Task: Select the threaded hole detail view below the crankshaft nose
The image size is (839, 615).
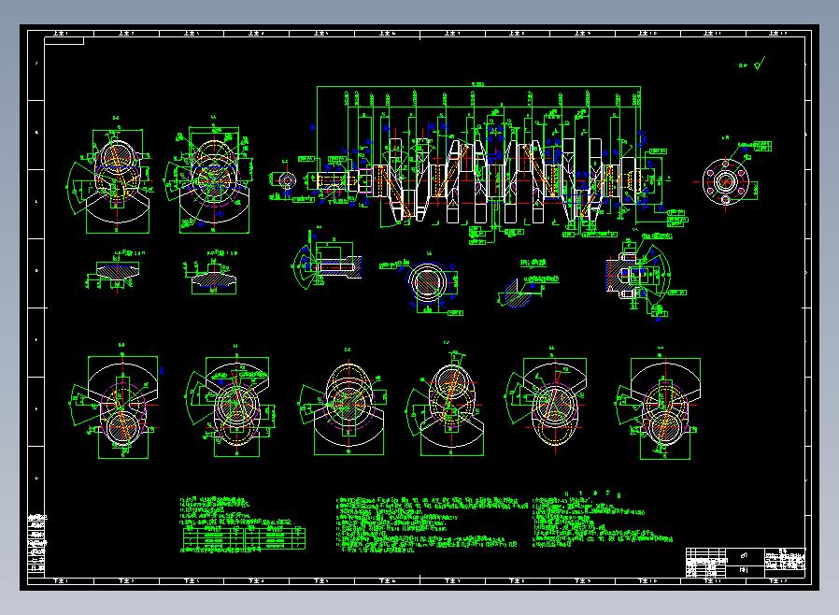Action: [x=327, y=260]
